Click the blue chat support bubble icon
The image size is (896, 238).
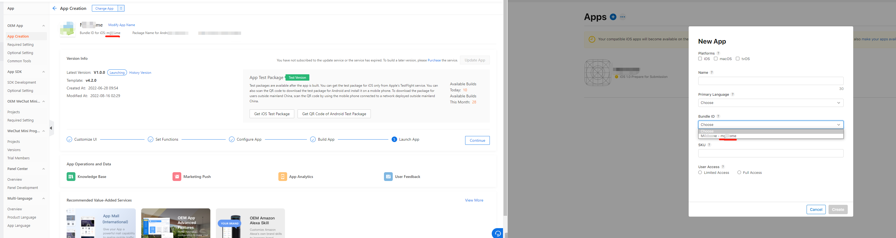pos(498,234)
